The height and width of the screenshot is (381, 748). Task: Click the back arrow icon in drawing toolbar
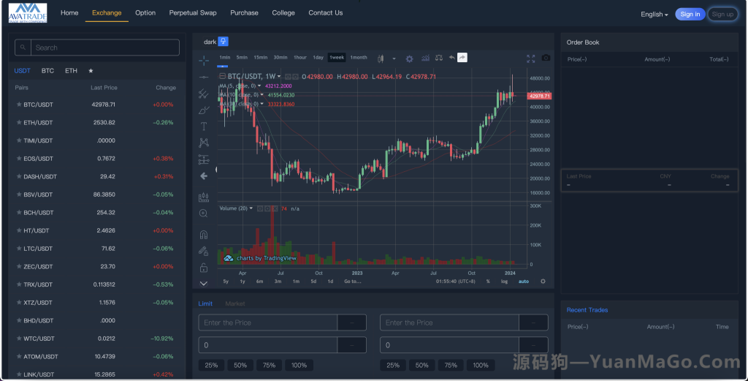click(204, 176)
